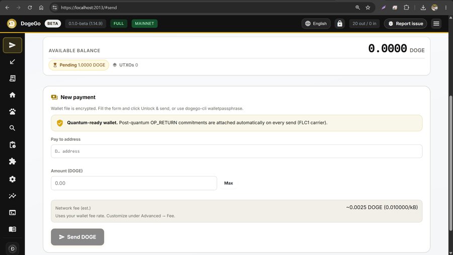Focus the Pay to address field
Screen dimensions: 453x255
click(237, 151)
